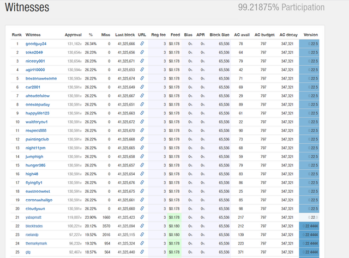Viewport: 349px width, 258px height.
Task: Open URL link icon for themarkymark
Action: point(142,243)
